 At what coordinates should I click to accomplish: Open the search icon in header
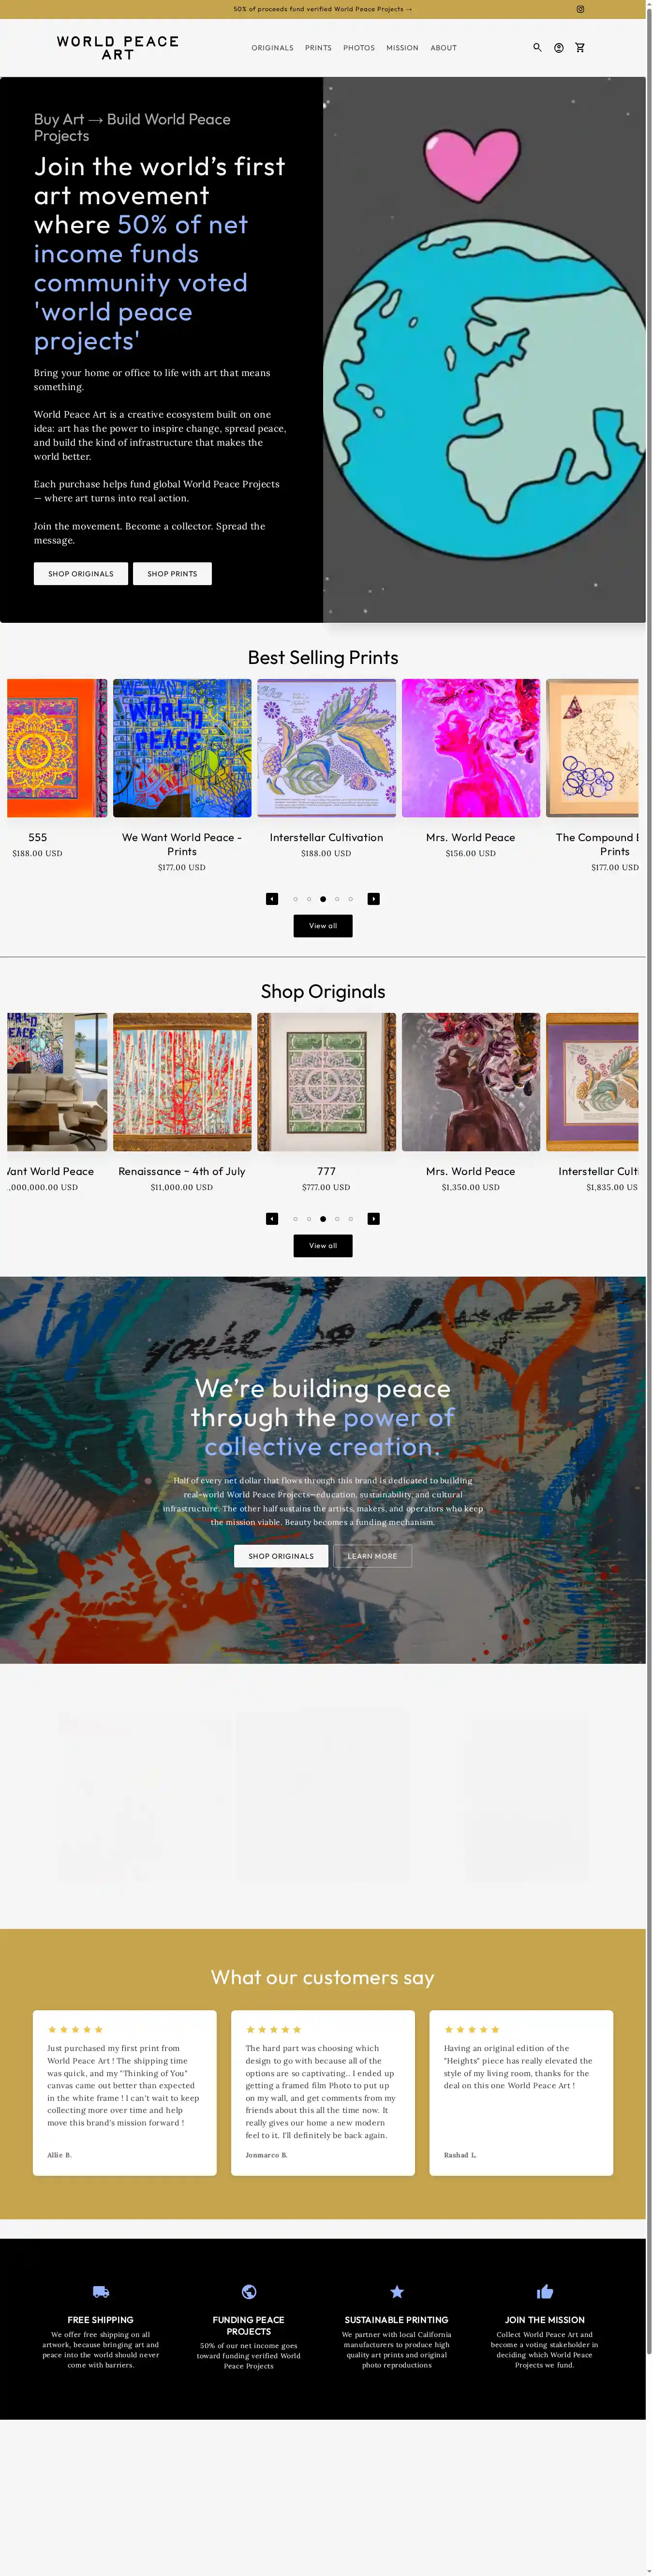(x=537, y=48)
